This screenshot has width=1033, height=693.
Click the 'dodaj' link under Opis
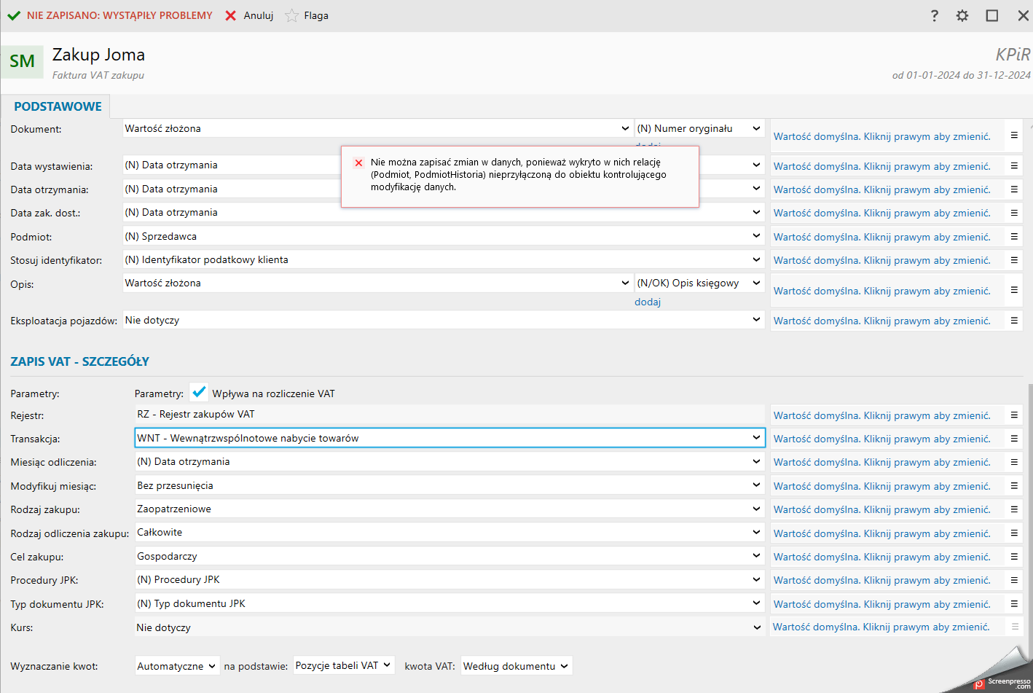(647, 302)
